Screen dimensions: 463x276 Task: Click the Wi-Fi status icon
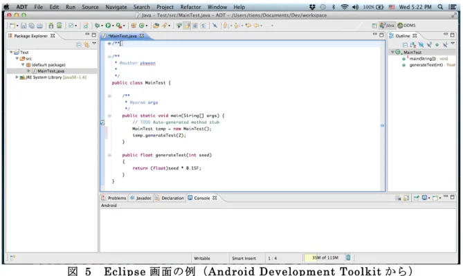pos(344,7)
